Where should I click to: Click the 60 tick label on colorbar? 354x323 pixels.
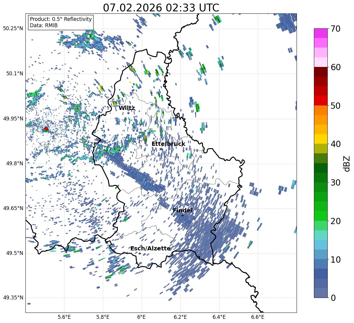point(336,68)
